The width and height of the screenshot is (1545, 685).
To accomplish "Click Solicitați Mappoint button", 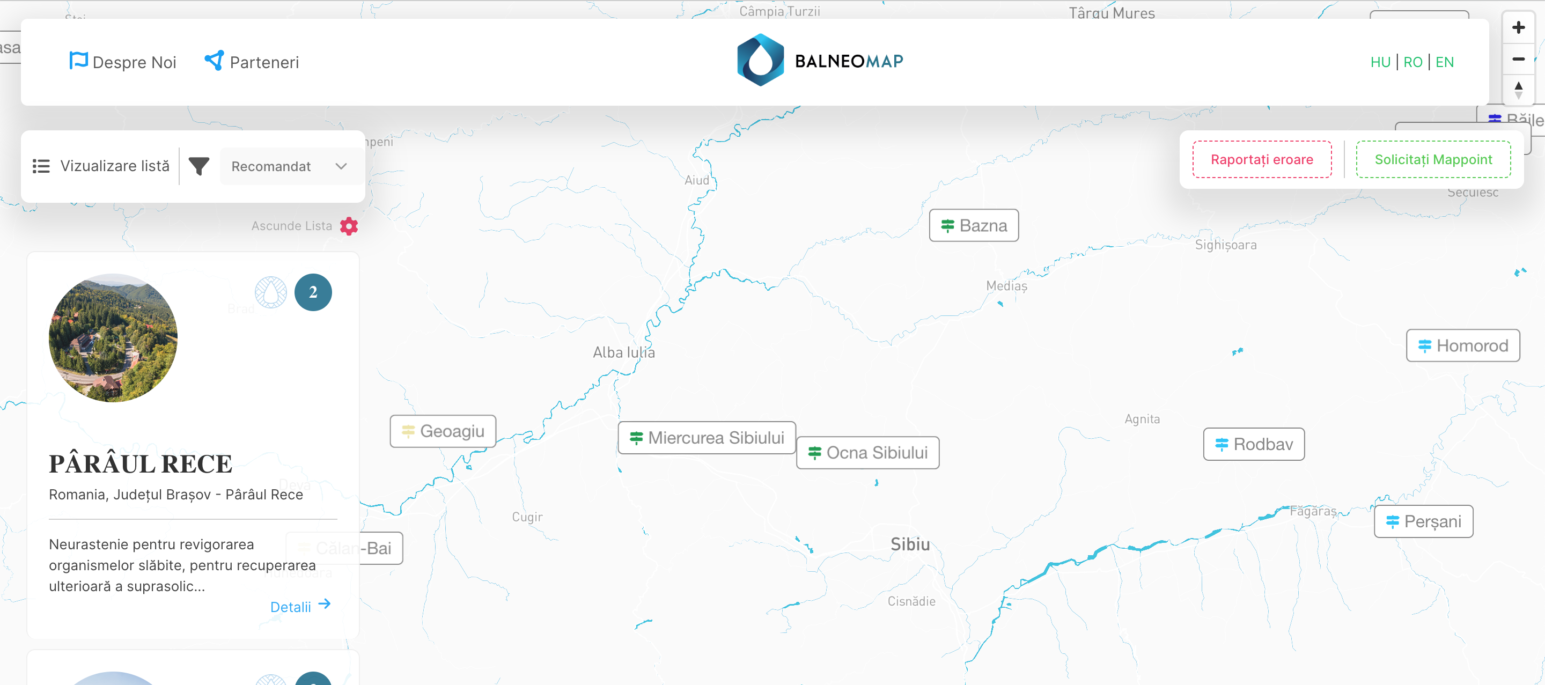I will pos(1433,159).
